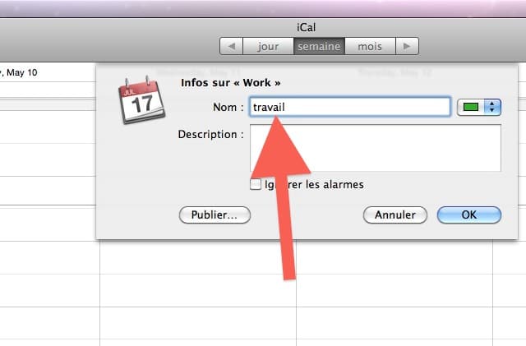The image size is (526, 346).
Task: Switch to the jour view
Action: [x=268, y=46]
